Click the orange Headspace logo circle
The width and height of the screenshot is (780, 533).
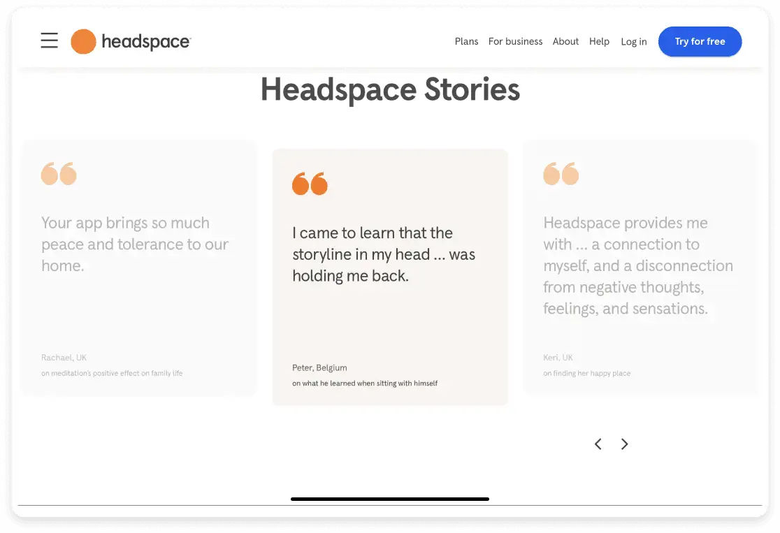[82, 41]
